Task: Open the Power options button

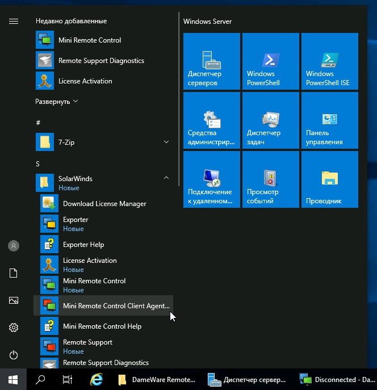Action: 14,355
